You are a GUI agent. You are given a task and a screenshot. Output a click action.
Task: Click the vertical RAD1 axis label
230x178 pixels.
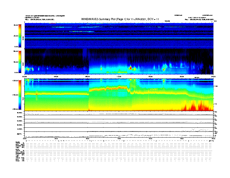tap(23, 64)
